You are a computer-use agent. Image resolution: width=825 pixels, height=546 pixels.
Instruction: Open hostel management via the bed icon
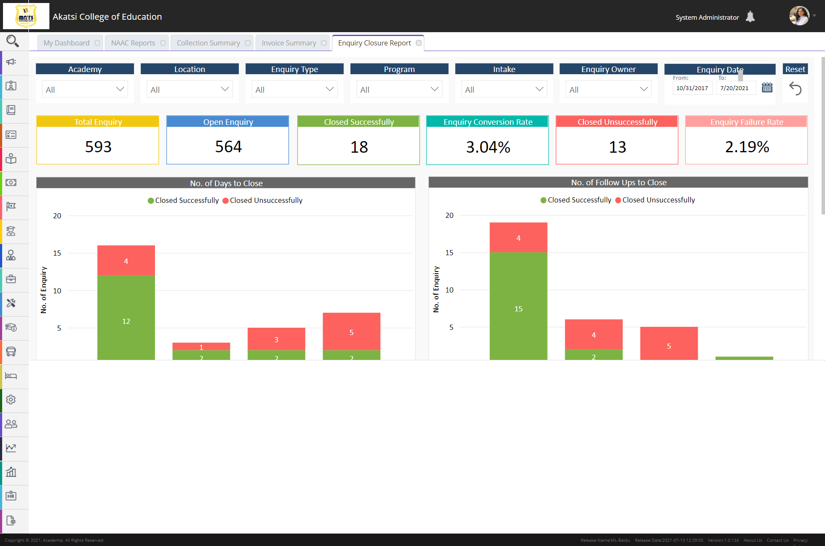12,376
